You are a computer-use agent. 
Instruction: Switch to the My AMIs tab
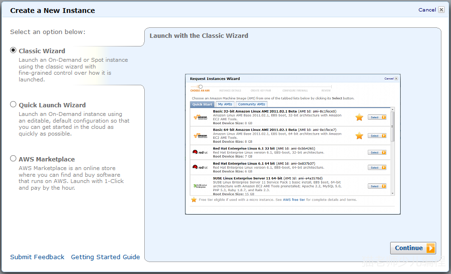pos(224,104)
